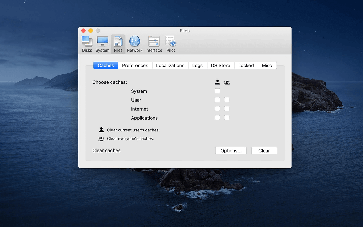Check User cache for current user
This screenshot has width=363, height=227.
tap(217, 100)
